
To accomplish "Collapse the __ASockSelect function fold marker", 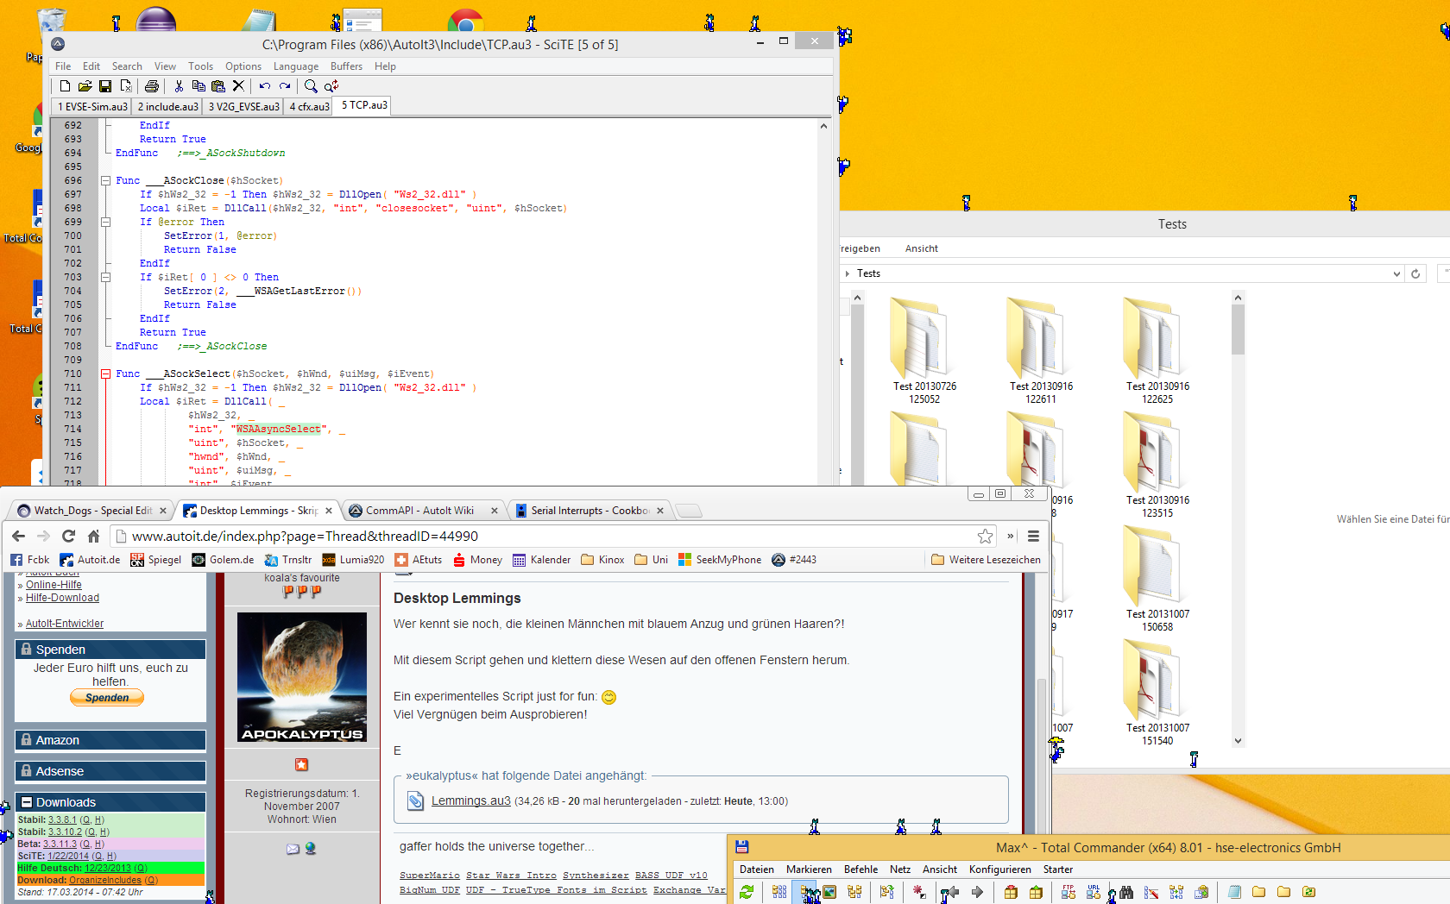I will (x=105, y=374).
